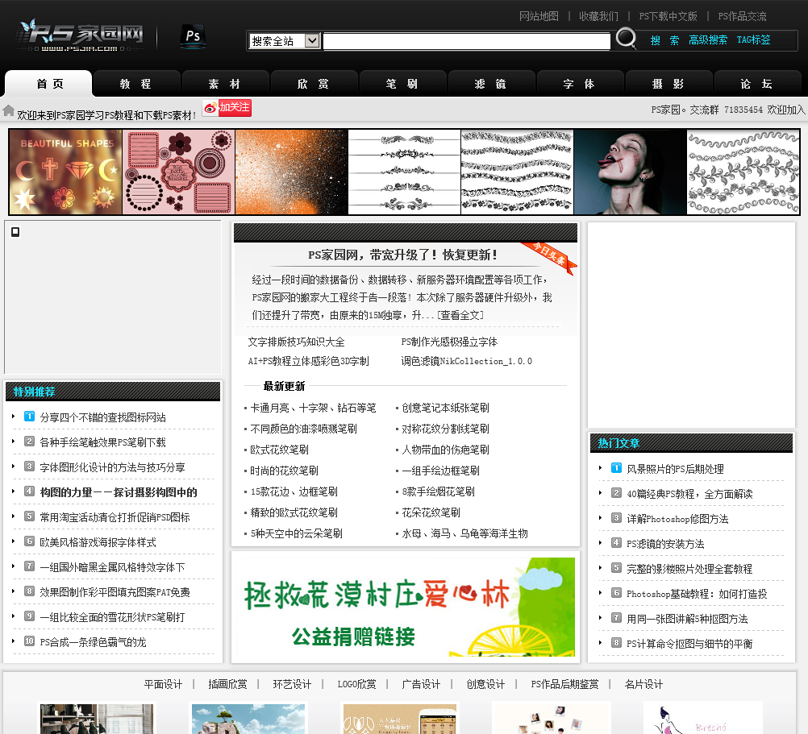Click 收藏我们 bookmark link
The height and width of the screenshot is (734, 808).
click(x=598, y=16)
